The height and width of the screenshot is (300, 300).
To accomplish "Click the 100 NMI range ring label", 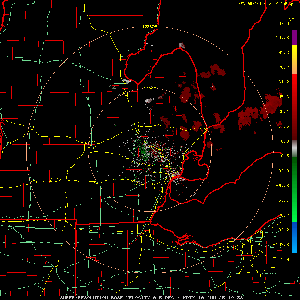I will (150, 26).
